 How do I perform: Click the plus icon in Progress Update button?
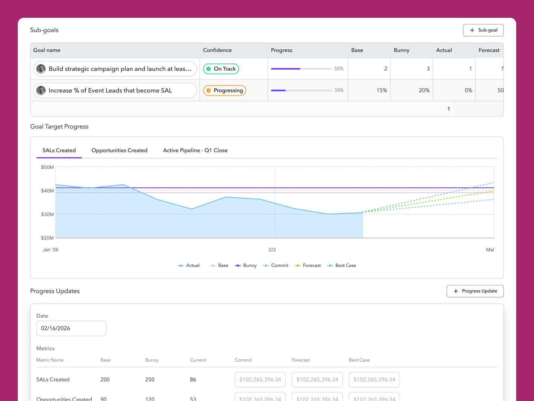[456, 291]
